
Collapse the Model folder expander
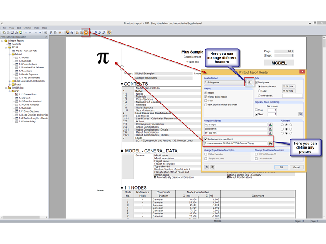[9, 54]
